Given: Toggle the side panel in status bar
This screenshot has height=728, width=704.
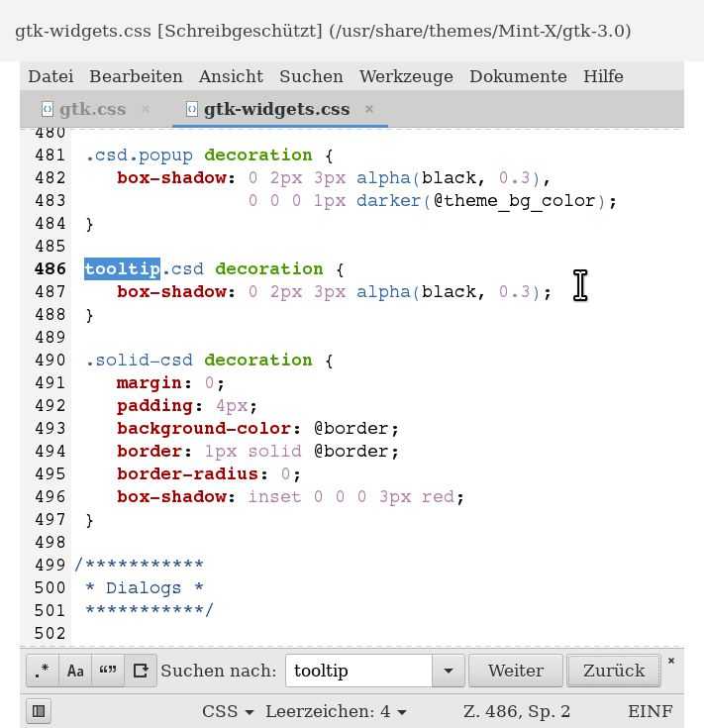Looking at the screenshot, I should (x=39, y=710).
